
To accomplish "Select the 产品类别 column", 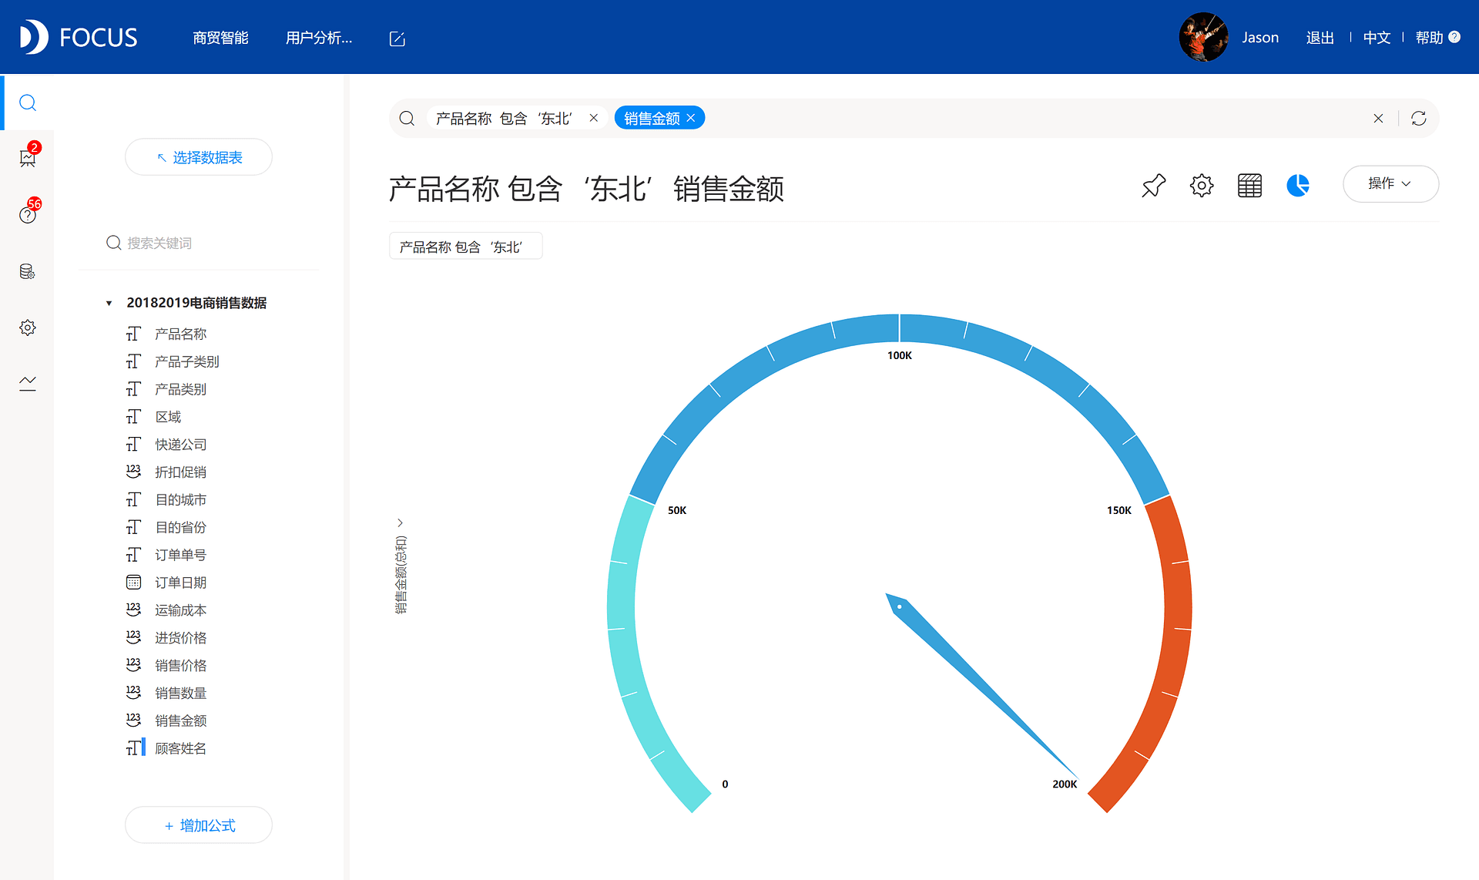I will (180, 389).
